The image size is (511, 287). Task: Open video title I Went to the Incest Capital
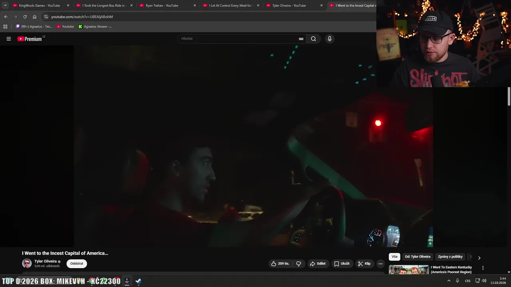pyautogui.click(x=65, y=253)
